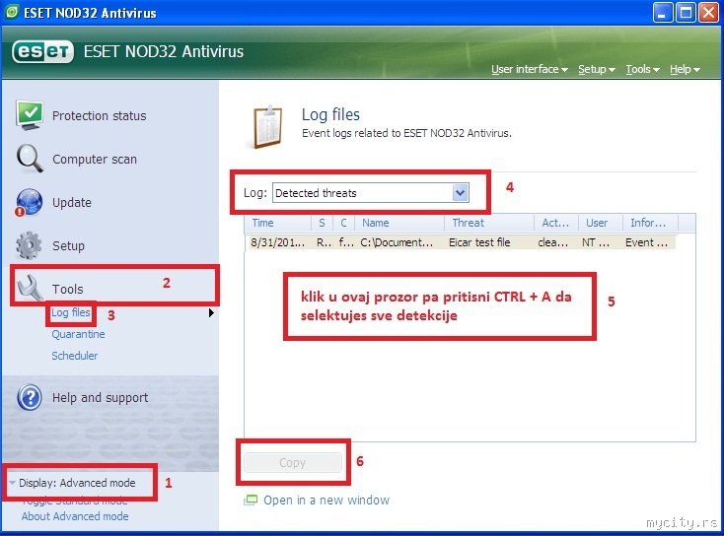Click the Help and support question icon

pyautogui.click(x=30, y=397)
